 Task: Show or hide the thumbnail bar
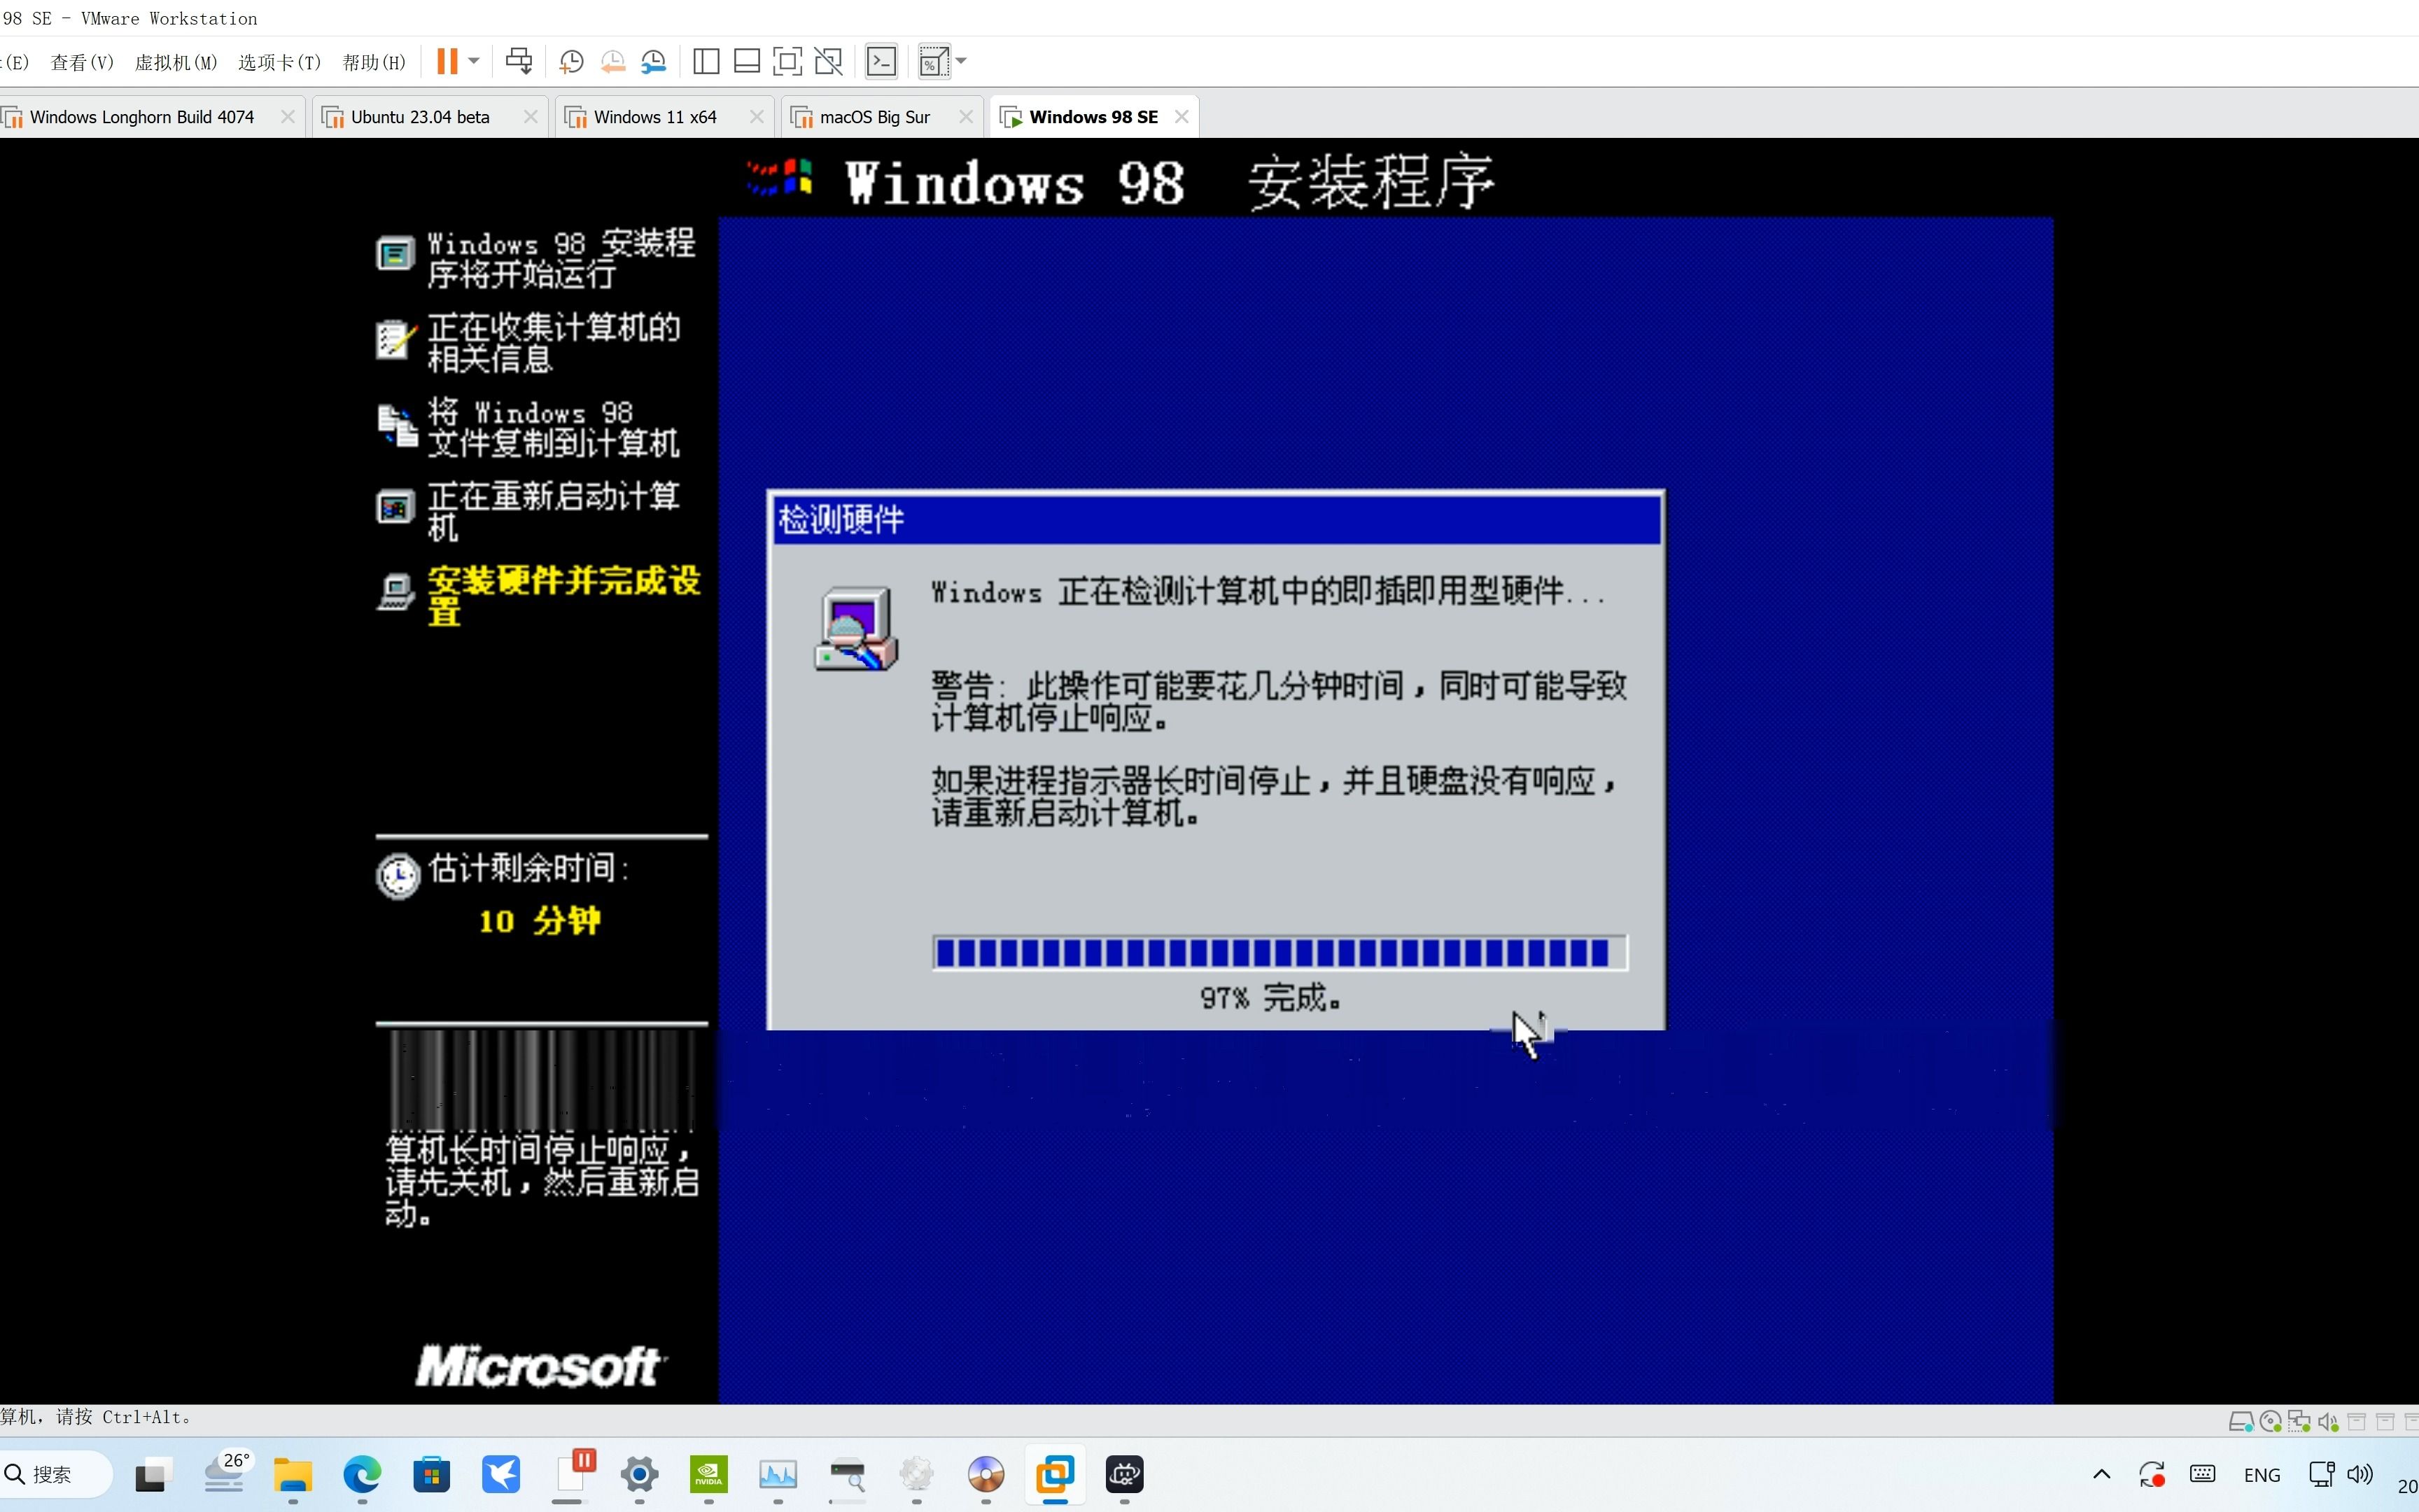coord(747,61)
